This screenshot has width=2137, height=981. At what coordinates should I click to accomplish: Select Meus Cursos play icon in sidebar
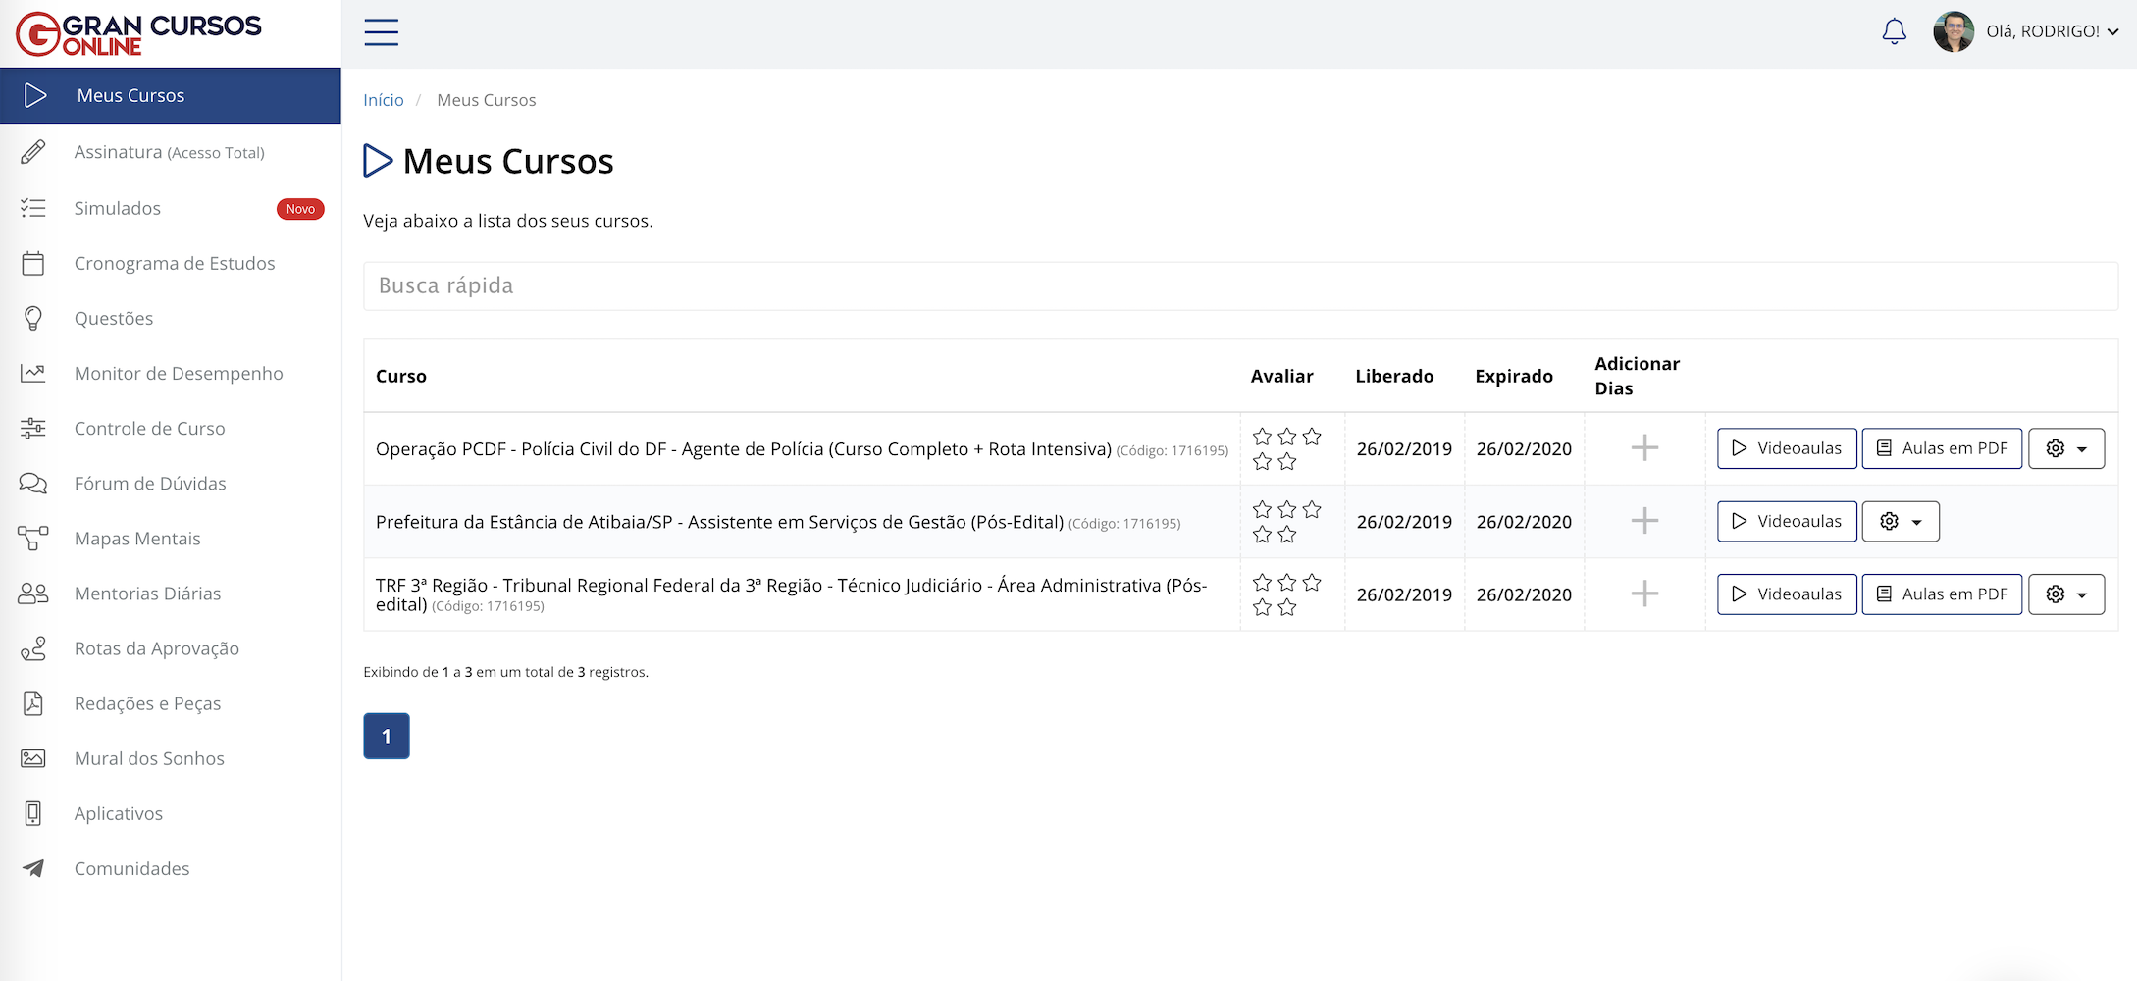tap(35, 95)
